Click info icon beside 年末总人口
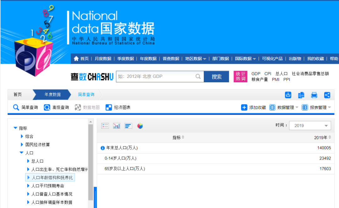This screenshot has width=339, height=208. (x=103, y=148)
